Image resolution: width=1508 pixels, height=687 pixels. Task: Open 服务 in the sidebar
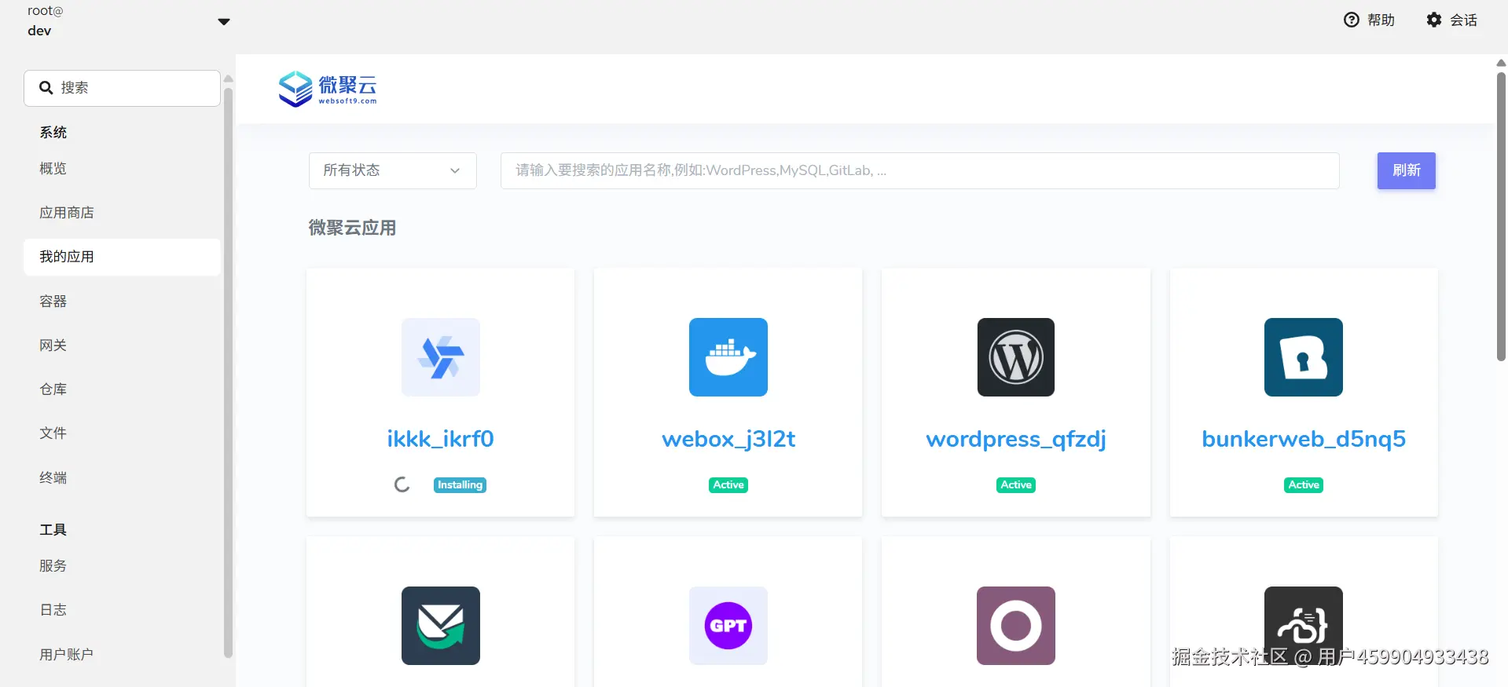(x=122, y=566)
